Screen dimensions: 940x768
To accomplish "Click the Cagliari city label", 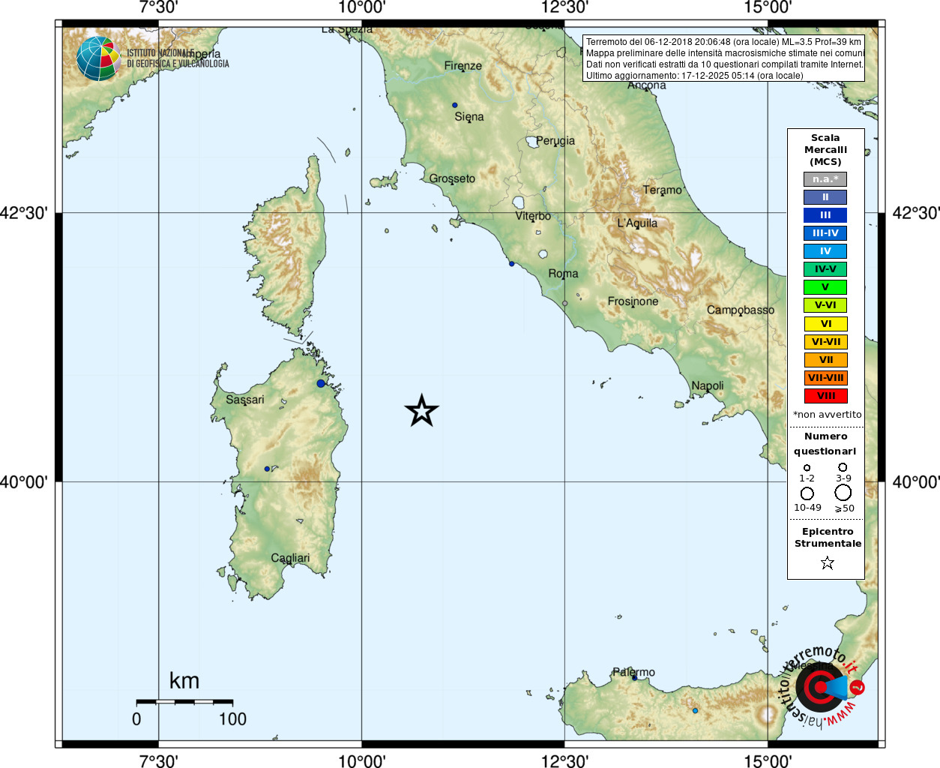I will coord(290,558).
